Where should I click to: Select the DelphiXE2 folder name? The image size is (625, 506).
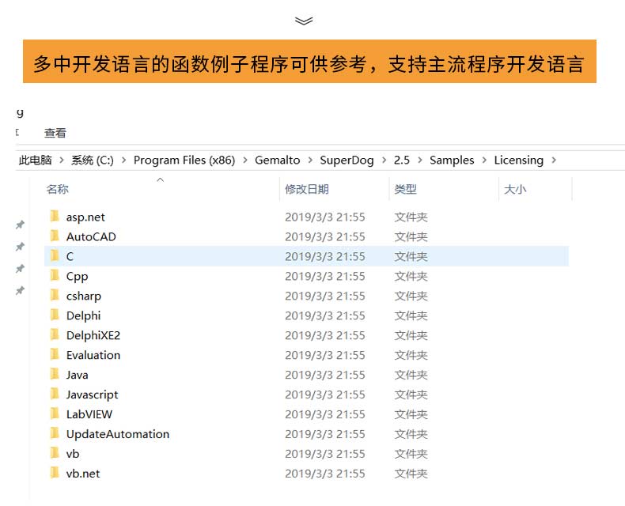(93, 335)
